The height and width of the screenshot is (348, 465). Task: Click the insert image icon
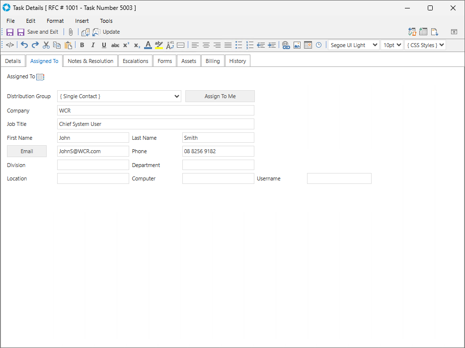tap(297, 45)
